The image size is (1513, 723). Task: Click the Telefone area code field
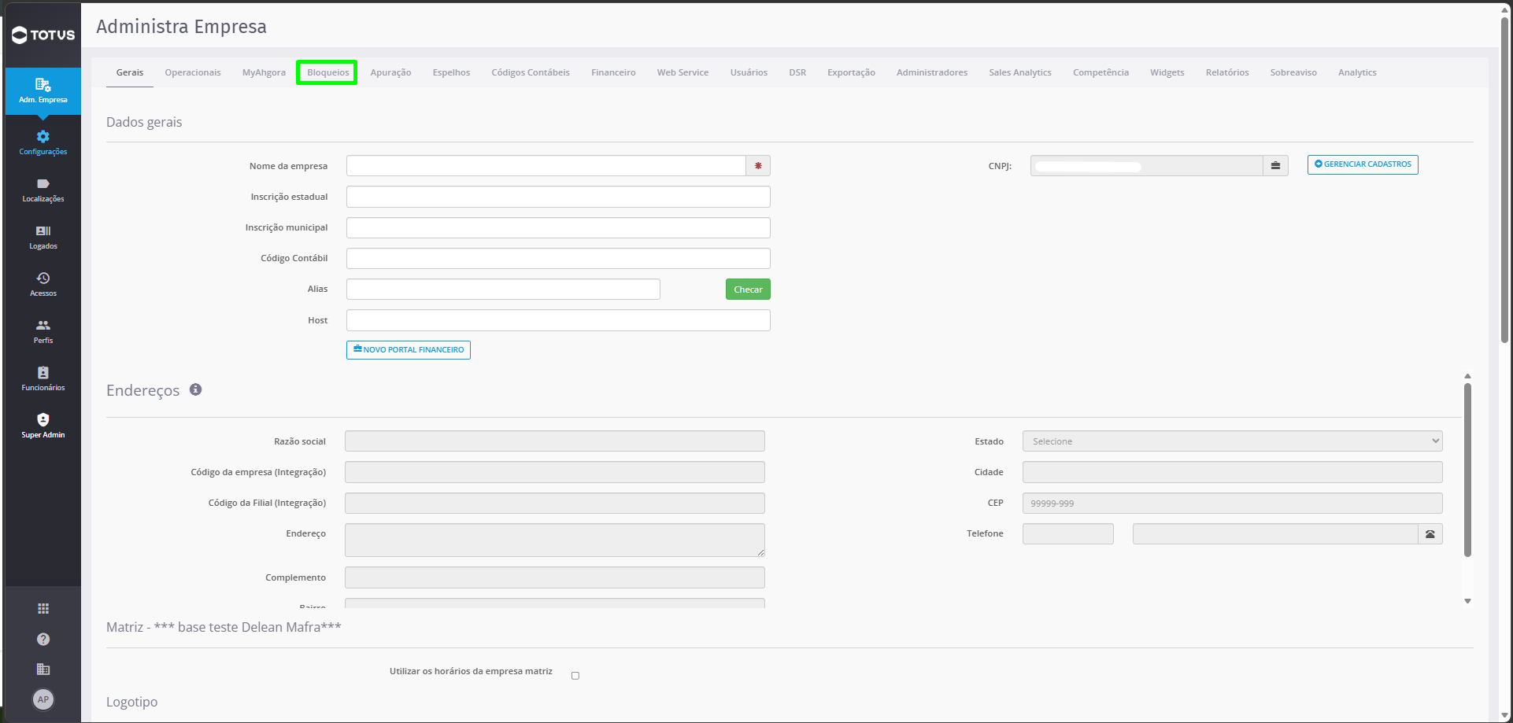click(x=1068, y=534)
